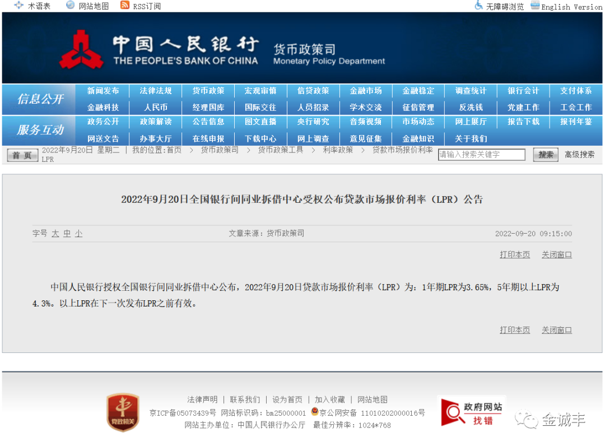Click 贷款市场报价利率 in the breadcrumb
605x446 pixels.
tap(402, 150)
